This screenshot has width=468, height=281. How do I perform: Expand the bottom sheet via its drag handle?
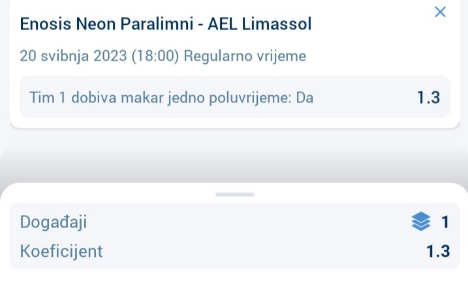pos(235,194)
